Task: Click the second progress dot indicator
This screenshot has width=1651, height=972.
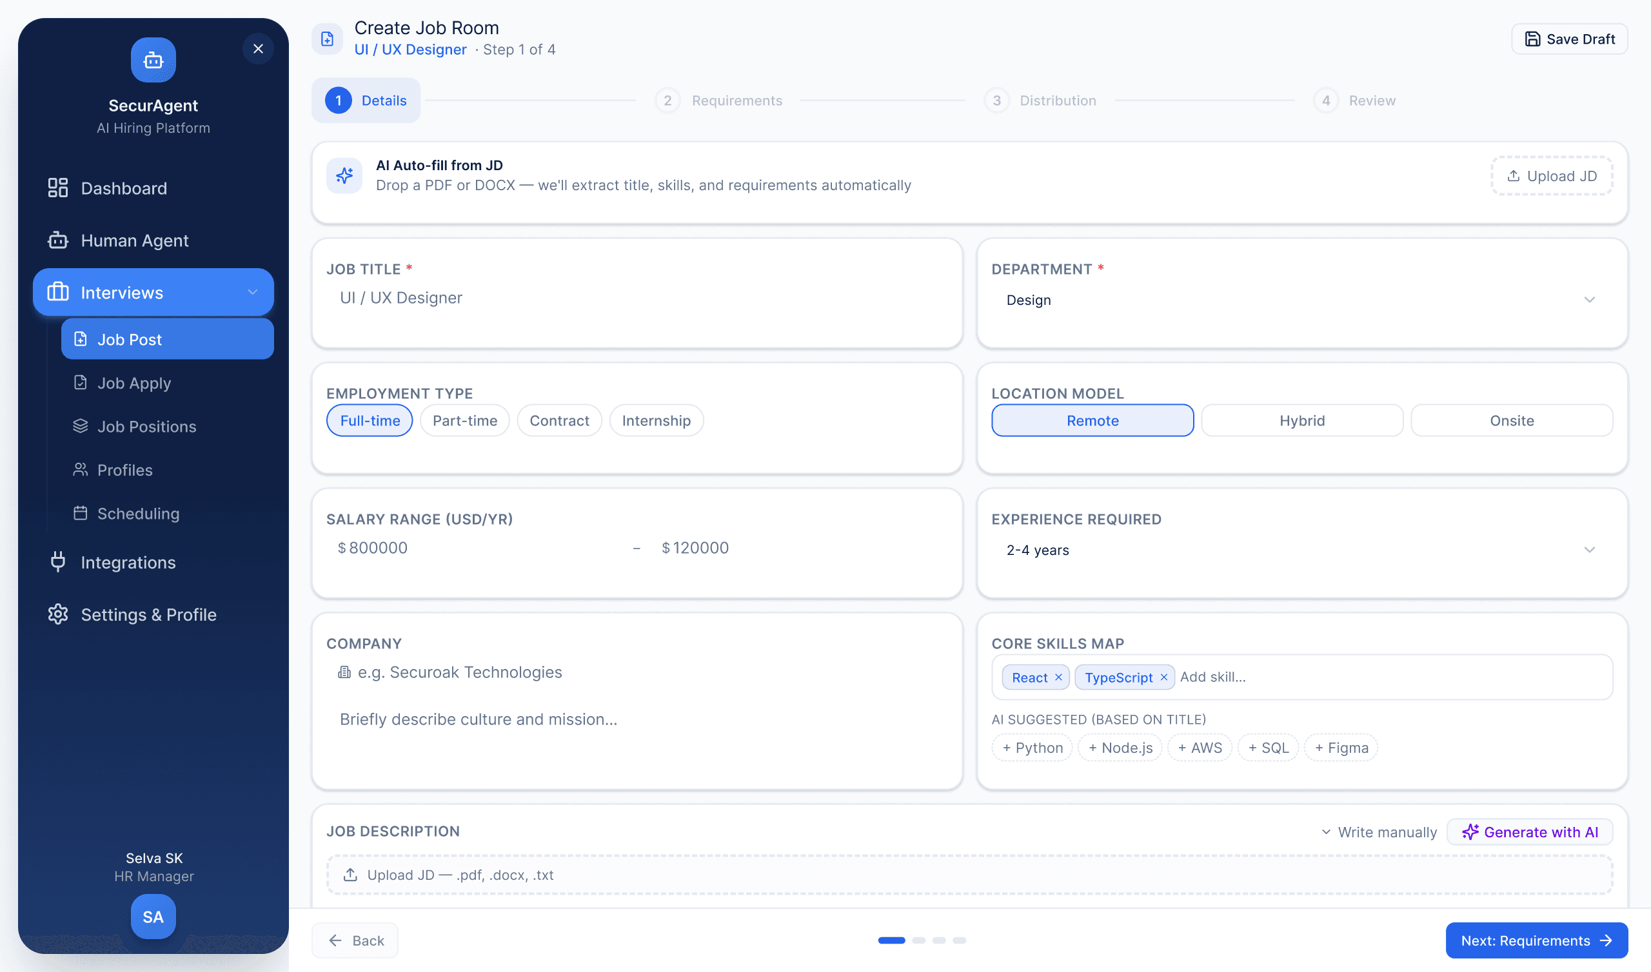Action: pyautogui.click(x=919, y=940)
